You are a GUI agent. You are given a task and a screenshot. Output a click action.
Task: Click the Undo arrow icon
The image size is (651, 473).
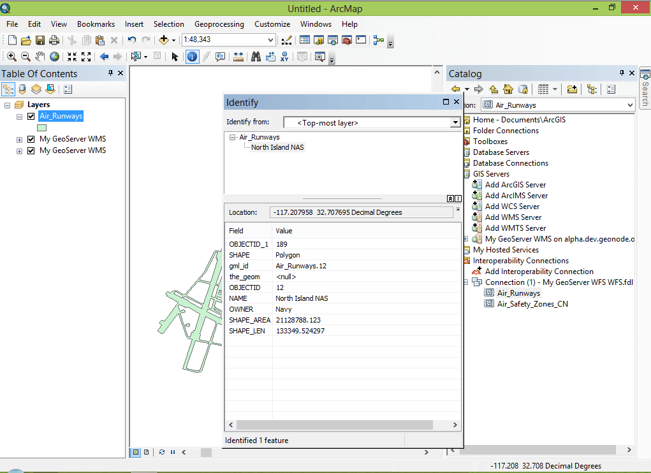tap(131, 40)
